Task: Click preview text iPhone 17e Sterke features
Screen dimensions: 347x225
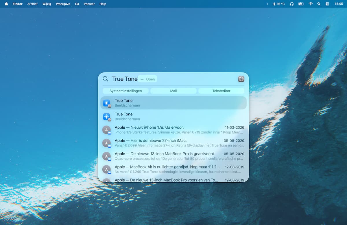Action: pos(179,132)
